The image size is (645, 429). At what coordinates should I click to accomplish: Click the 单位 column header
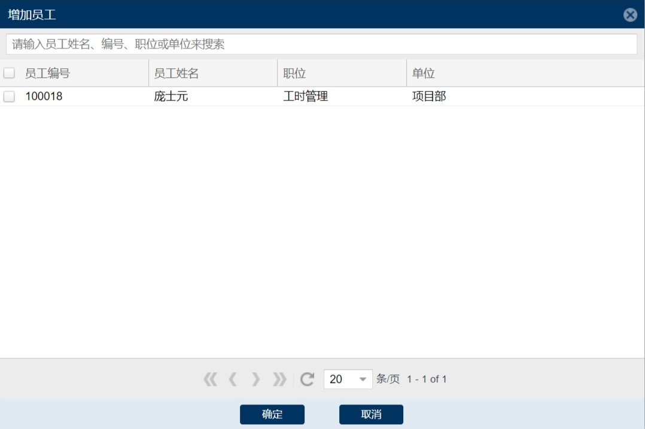point(424,73)
